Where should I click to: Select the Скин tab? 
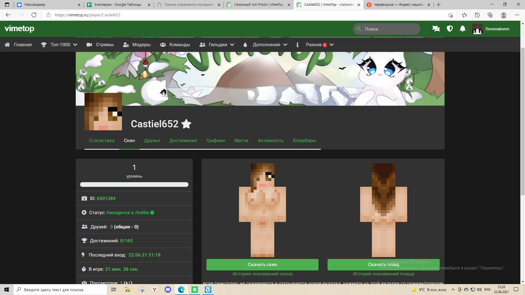tap(129, 140)
